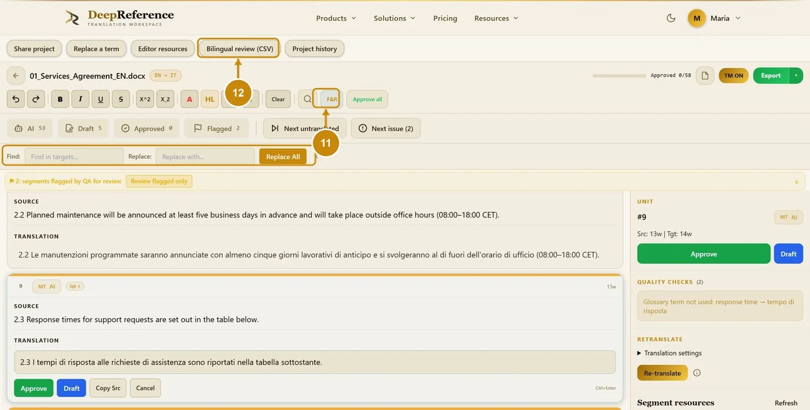810x410 pixels.
Task: Jump to Next untranslated segment
Action: tap(305, 128)
